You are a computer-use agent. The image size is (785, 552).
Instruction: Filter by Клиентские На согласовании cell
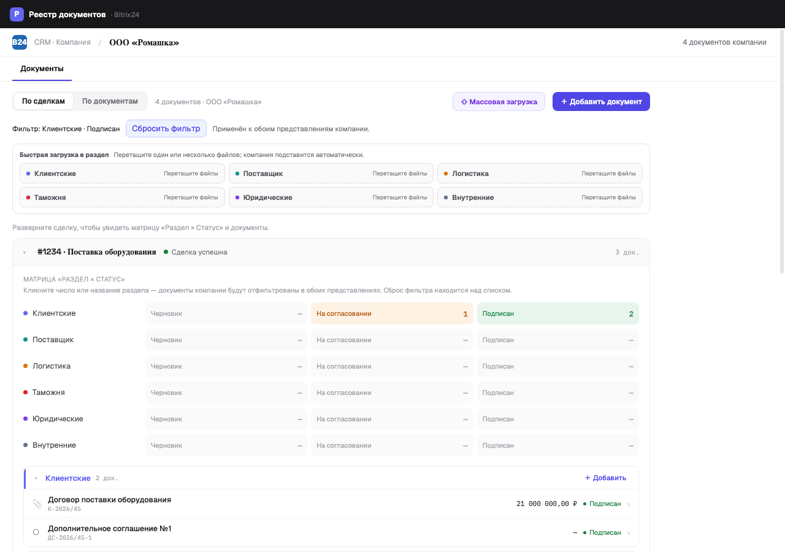(392, 313)
